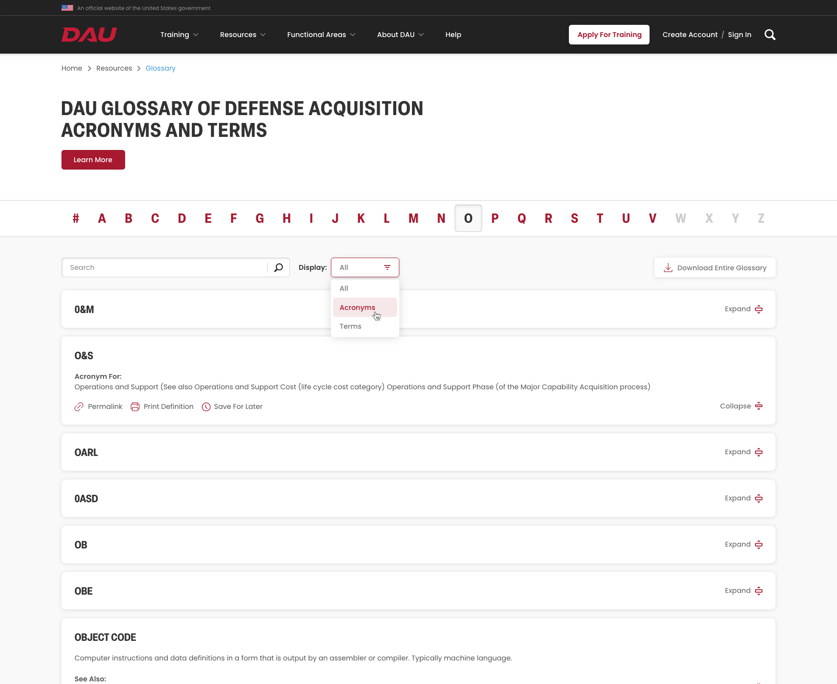Go to Resources breadcrumb

(114, 68)
